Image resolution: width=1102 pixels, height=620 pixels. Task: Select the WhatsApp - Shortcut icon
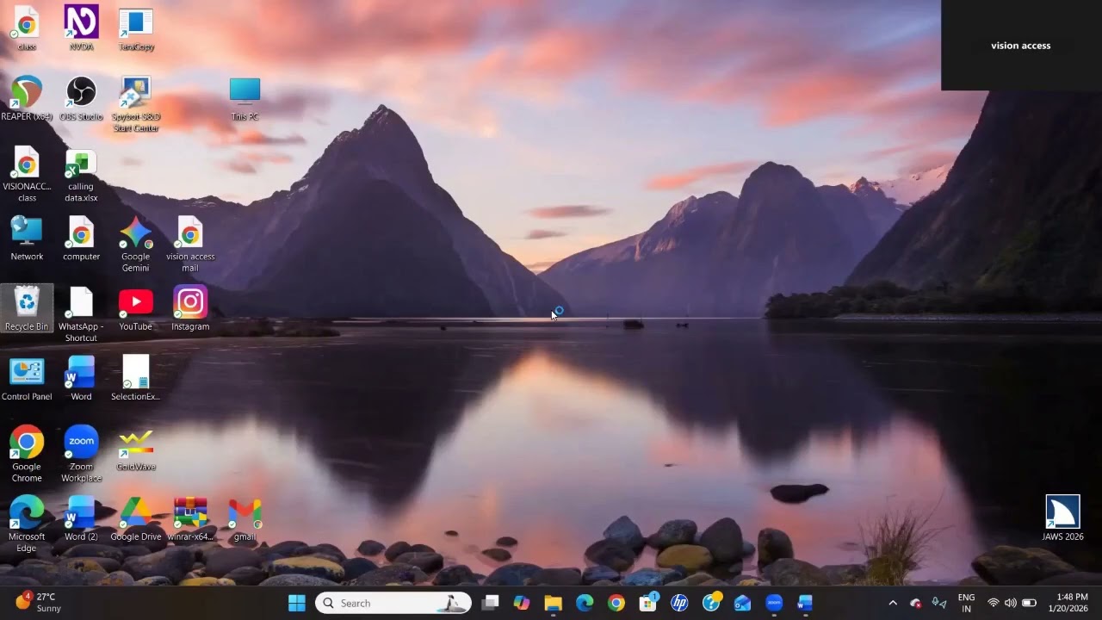81,314
